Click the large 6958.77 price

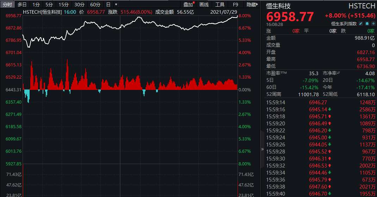(290, 17)
